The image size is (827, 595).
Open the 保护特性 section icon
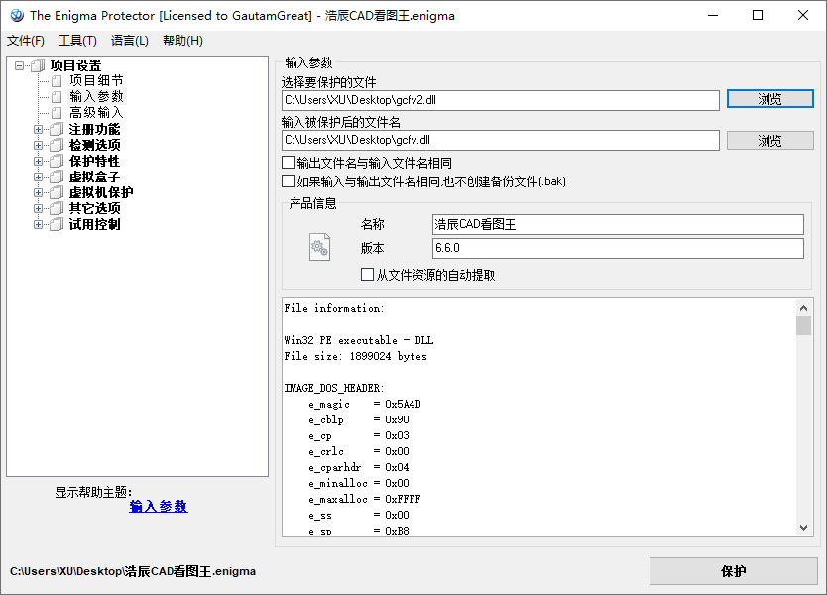pyautogui.click(x=55, y=160)
